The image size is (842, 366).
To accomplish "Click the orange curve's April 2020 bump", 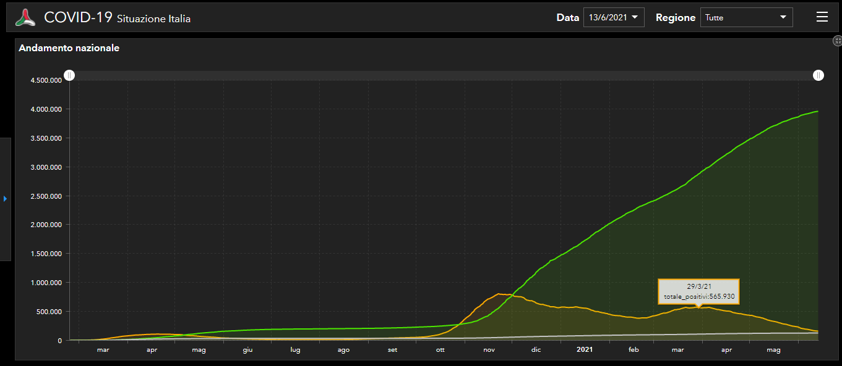I will [x=156, y=334].
